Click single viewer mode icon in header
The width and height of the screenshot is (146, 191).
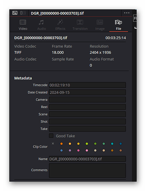pos(15,13)
